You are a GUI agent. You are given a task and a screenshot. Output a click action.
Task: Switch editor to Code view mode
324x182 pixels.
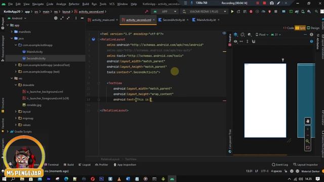click(x=289, y=28)
